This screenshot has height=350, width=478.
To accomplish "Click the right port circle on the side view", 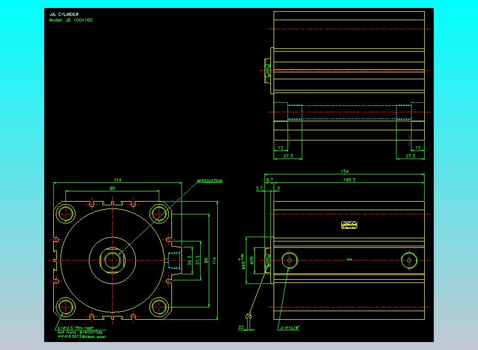I will 409,261.
